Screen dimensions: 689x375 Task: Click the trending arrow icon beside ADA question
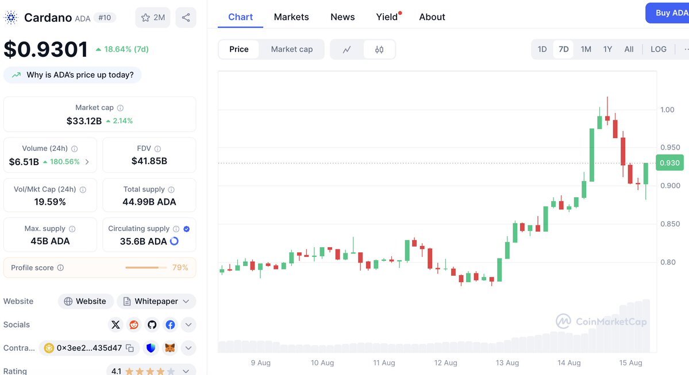click(x=16, y=75)
